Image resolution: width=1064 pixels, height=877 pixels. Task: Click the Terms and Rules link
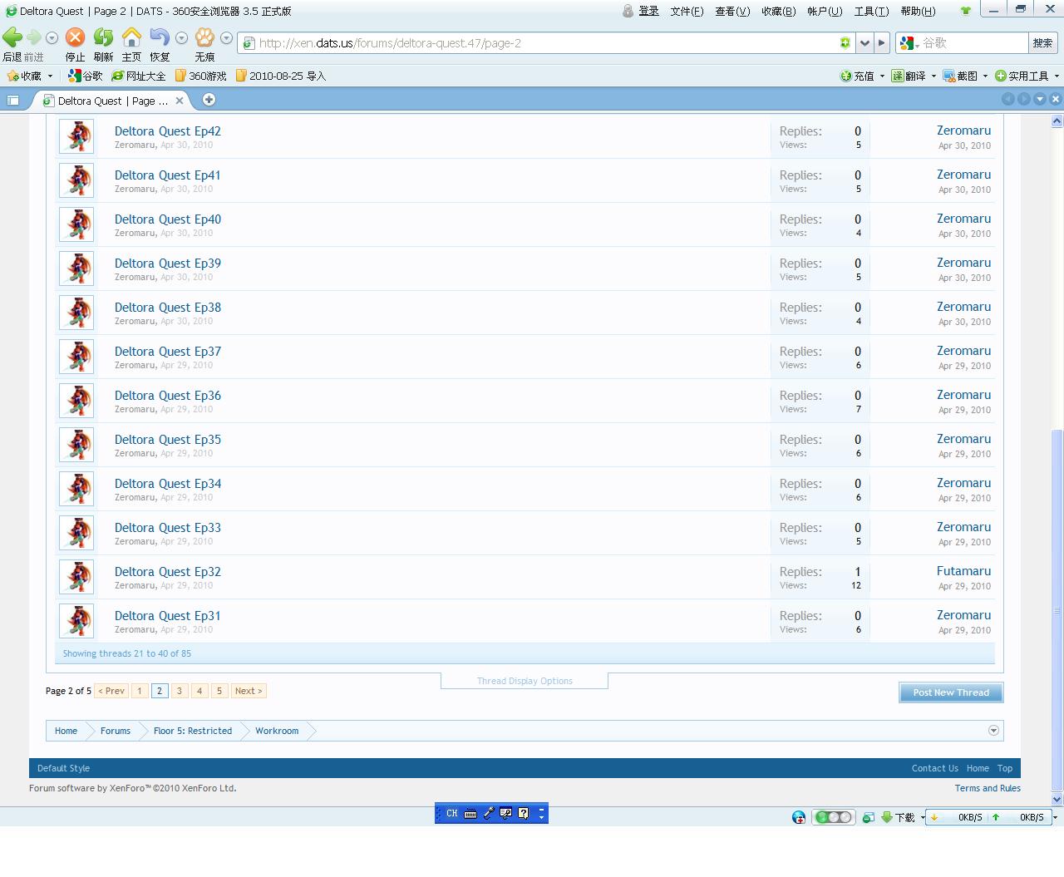click(988, 788)
